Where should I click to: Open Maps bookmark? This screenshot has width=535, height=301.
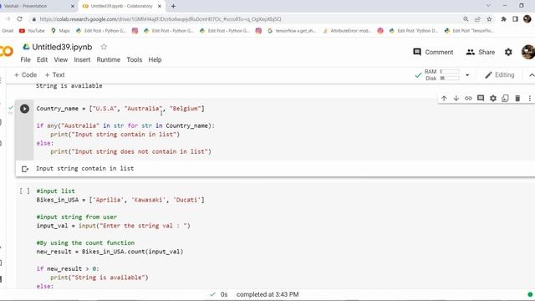point(60,31)
